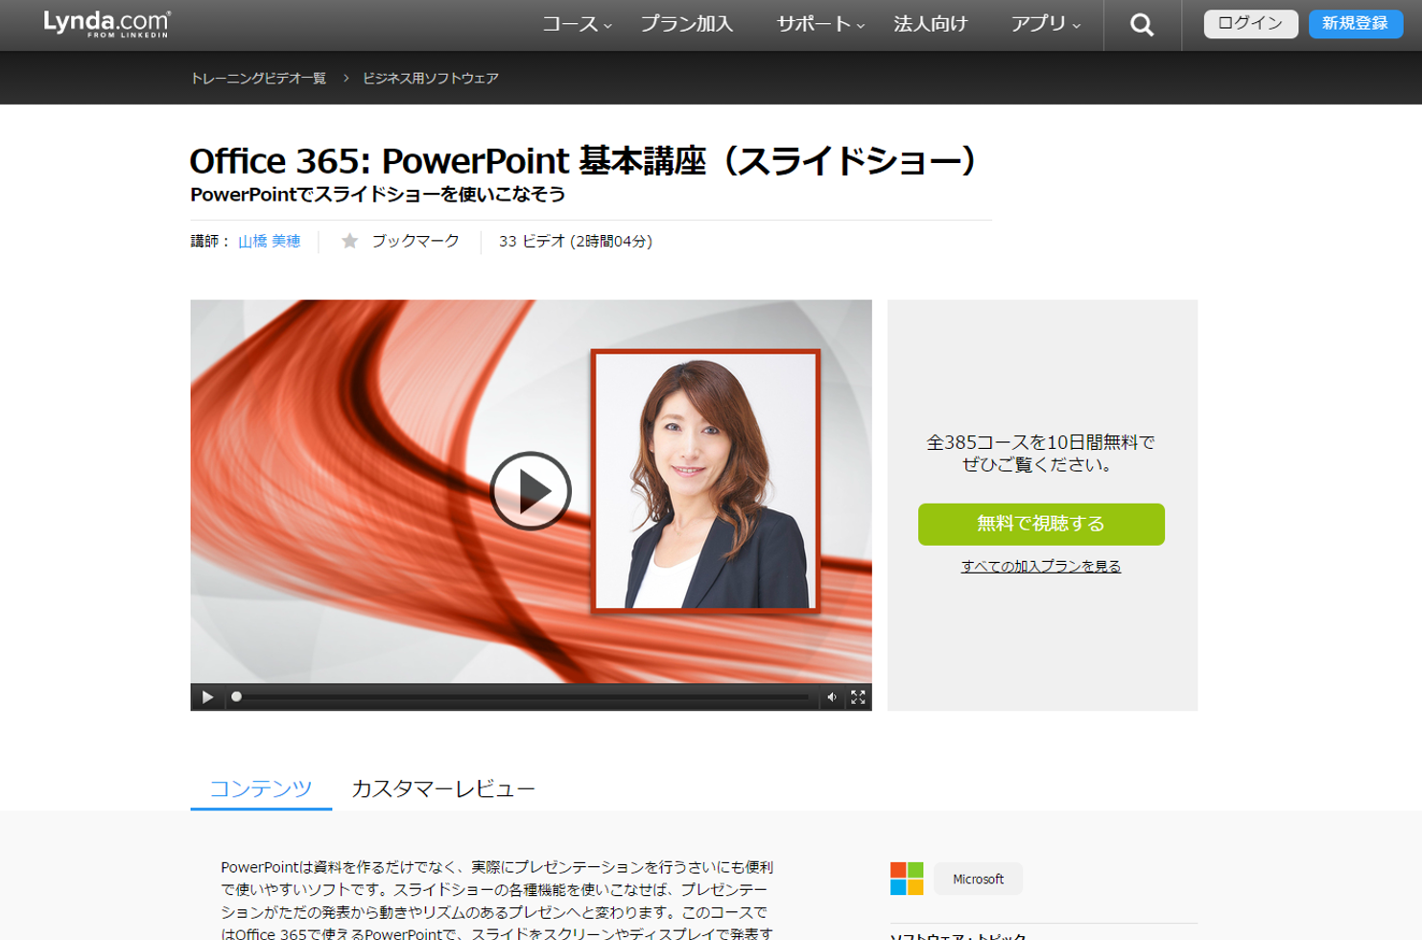The height and width of the screenshot is (940, 1422).
Task: Click the green 無料で視聴する button
Action: click(1040, 524)
